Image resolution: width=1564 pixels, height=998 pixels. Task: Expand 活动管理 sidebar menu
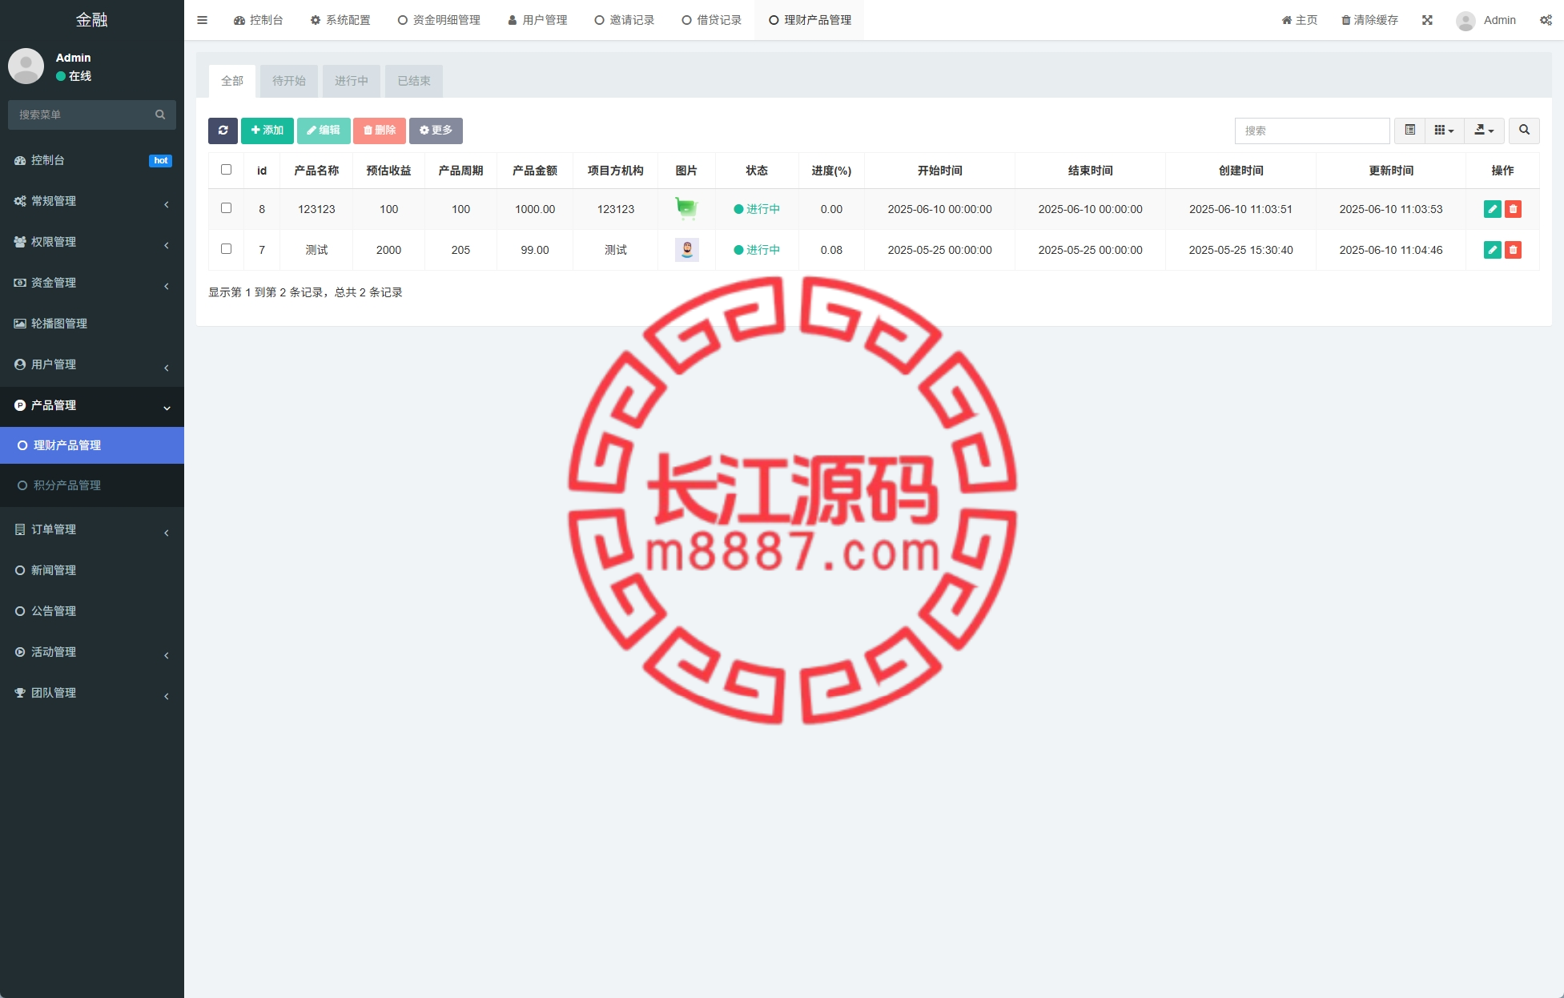click(92, 652)
